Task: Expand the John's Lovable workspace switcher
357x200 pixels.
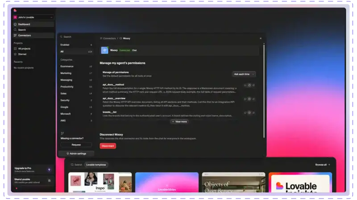Action: (33, 17)
